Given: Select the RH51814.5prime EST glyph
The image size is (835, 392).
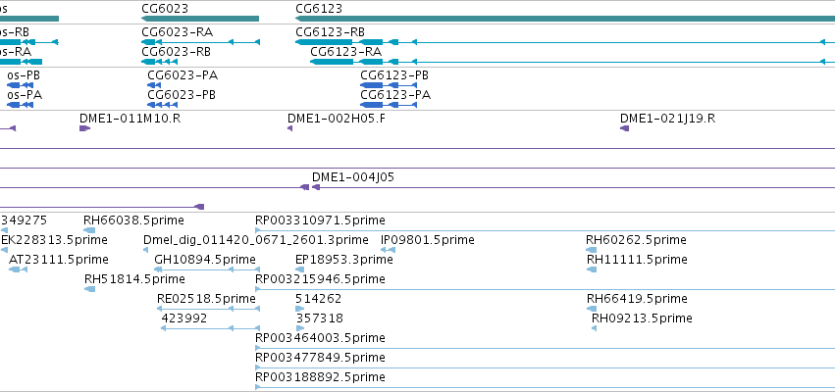Looking at the screenshot, I should pyautogui.click(x=89, y=289).
